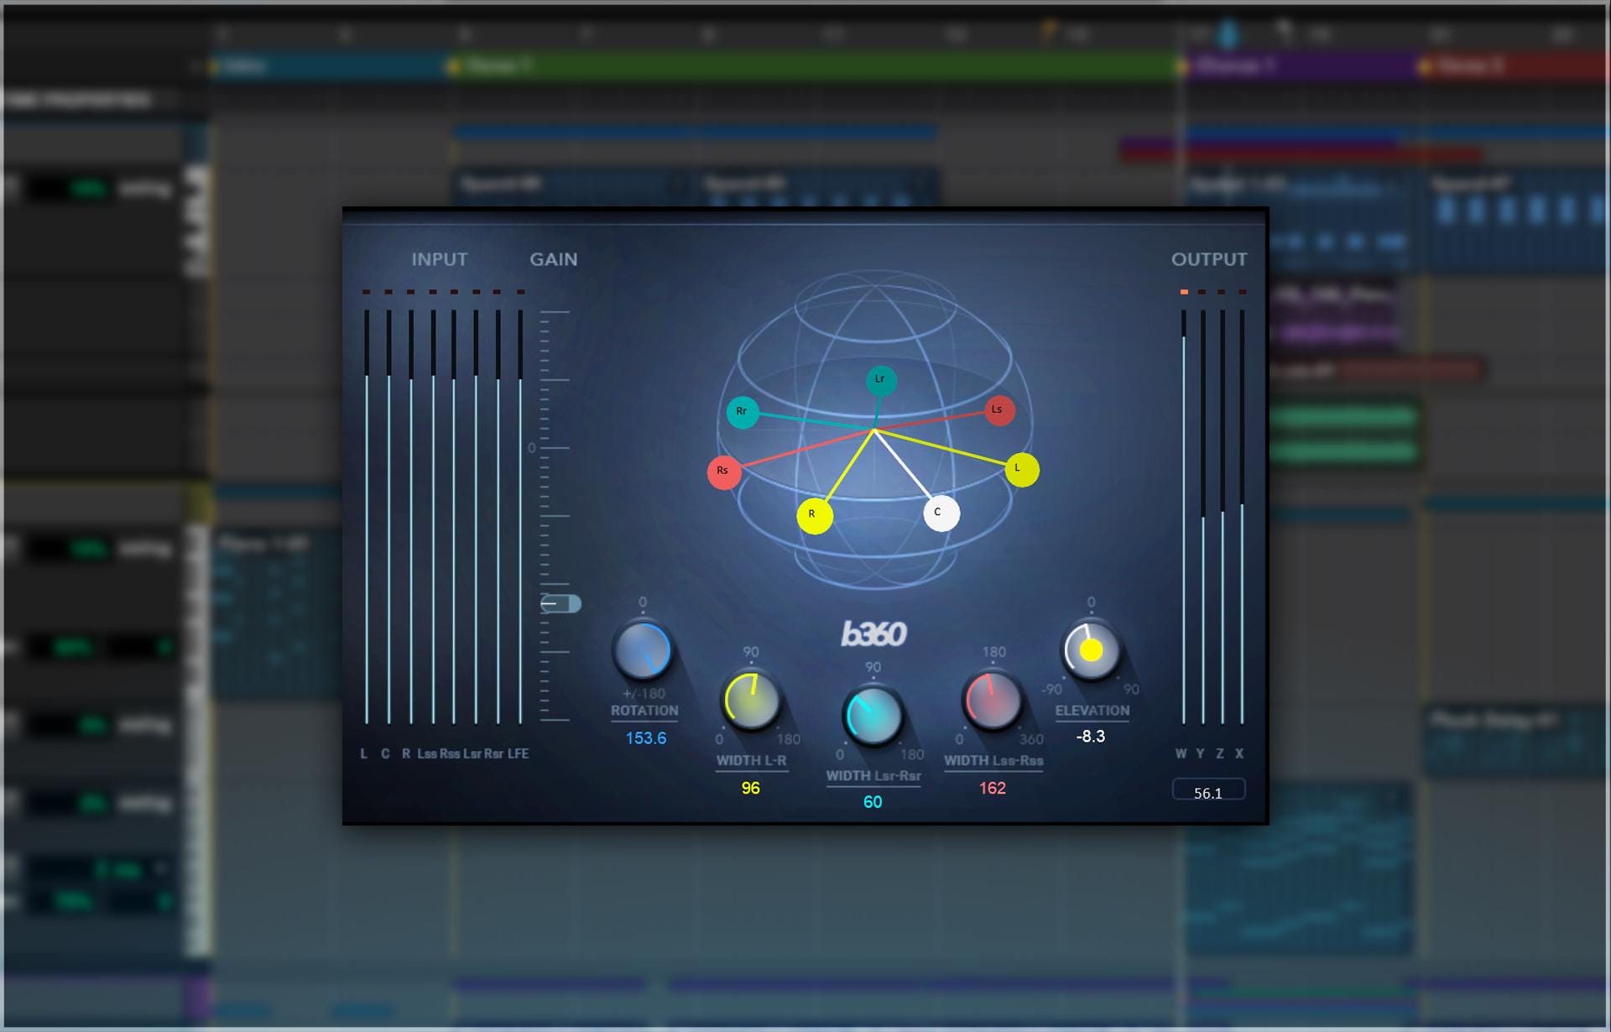The width and height of the screenshot is (1611, 1032).
Task: Click the Gain fader handle
Action: [560, 603]
